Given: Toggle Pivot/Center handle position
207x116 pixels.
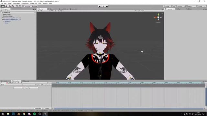Looking at the screenshot, I should [27, 6].
